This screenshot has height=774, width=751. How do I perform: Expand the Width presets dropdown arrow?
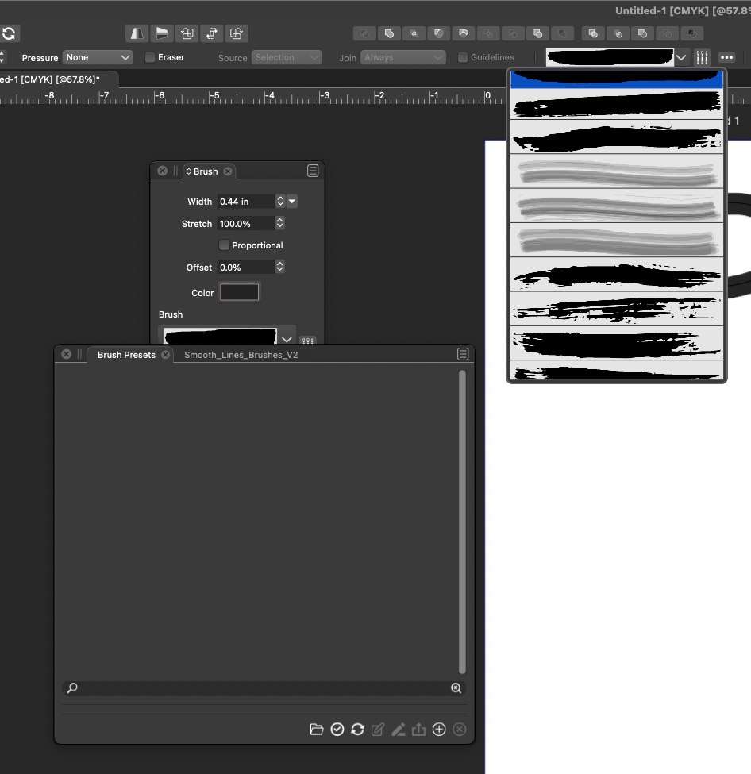pyautogui.click(x=292, y=202)
